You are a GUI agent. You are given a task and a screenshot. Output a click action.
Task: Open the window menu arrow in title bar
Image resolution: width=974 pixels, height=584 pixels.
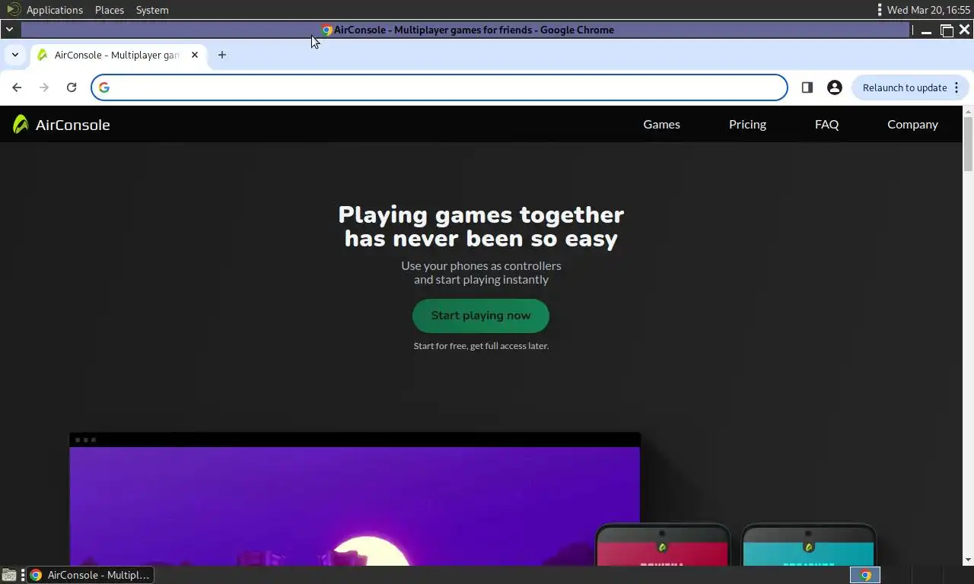[9, 30]
